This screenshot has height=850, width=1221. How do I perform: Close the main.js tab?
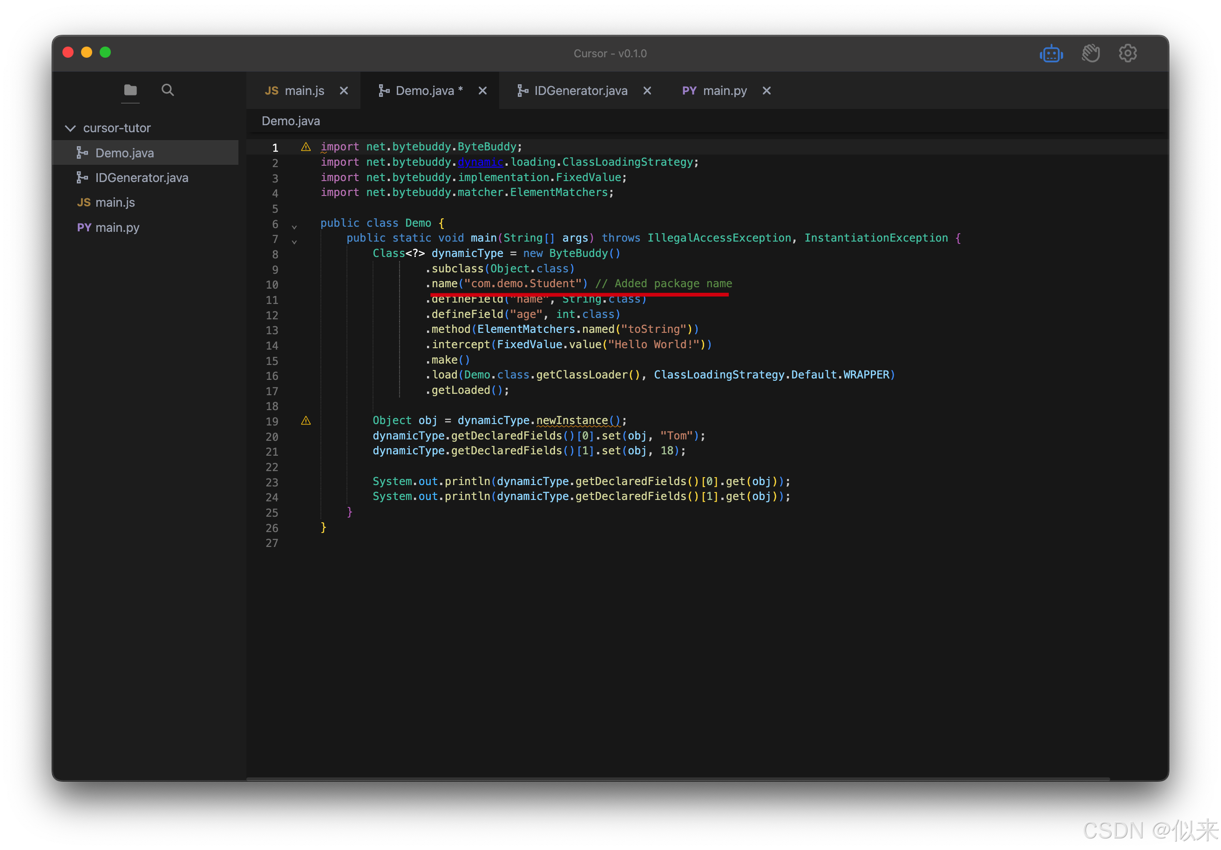(344, 91)
